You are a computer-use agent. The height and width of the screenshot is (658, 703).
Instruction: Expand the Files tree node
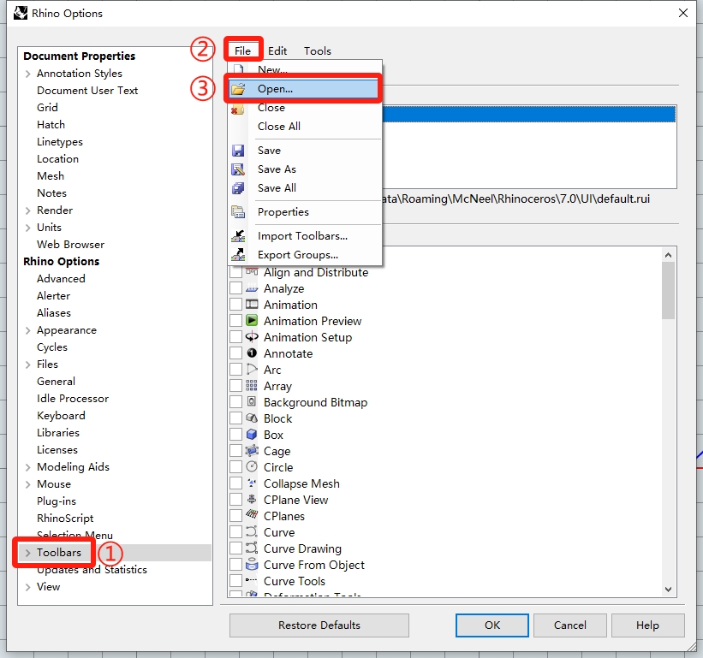(x=27, y=365)
